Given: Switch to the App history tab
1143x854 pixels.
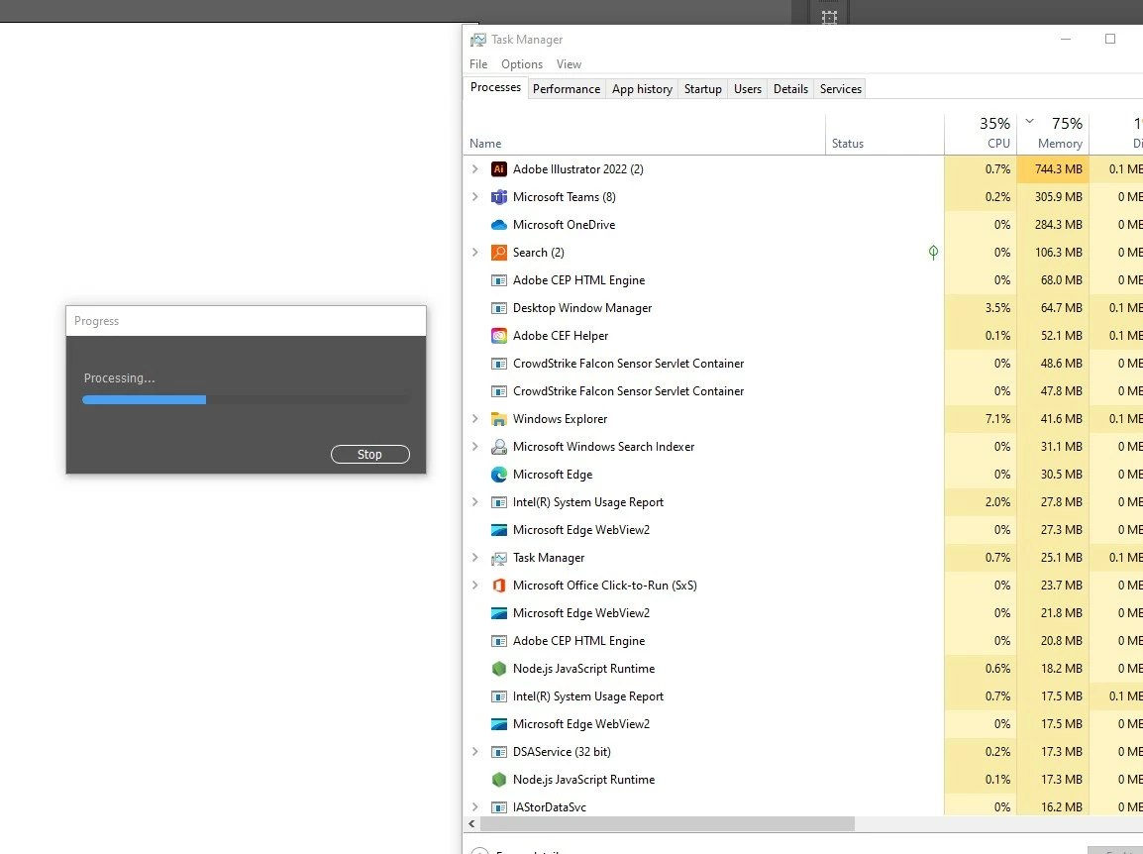Looking at the screenshot, I should [x=642, y=89].
